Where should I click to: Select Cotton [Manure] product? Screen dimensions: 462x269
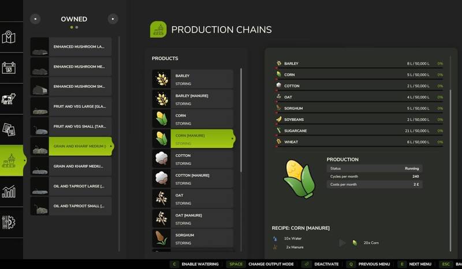pyautogui.click(x=193, y=178)
